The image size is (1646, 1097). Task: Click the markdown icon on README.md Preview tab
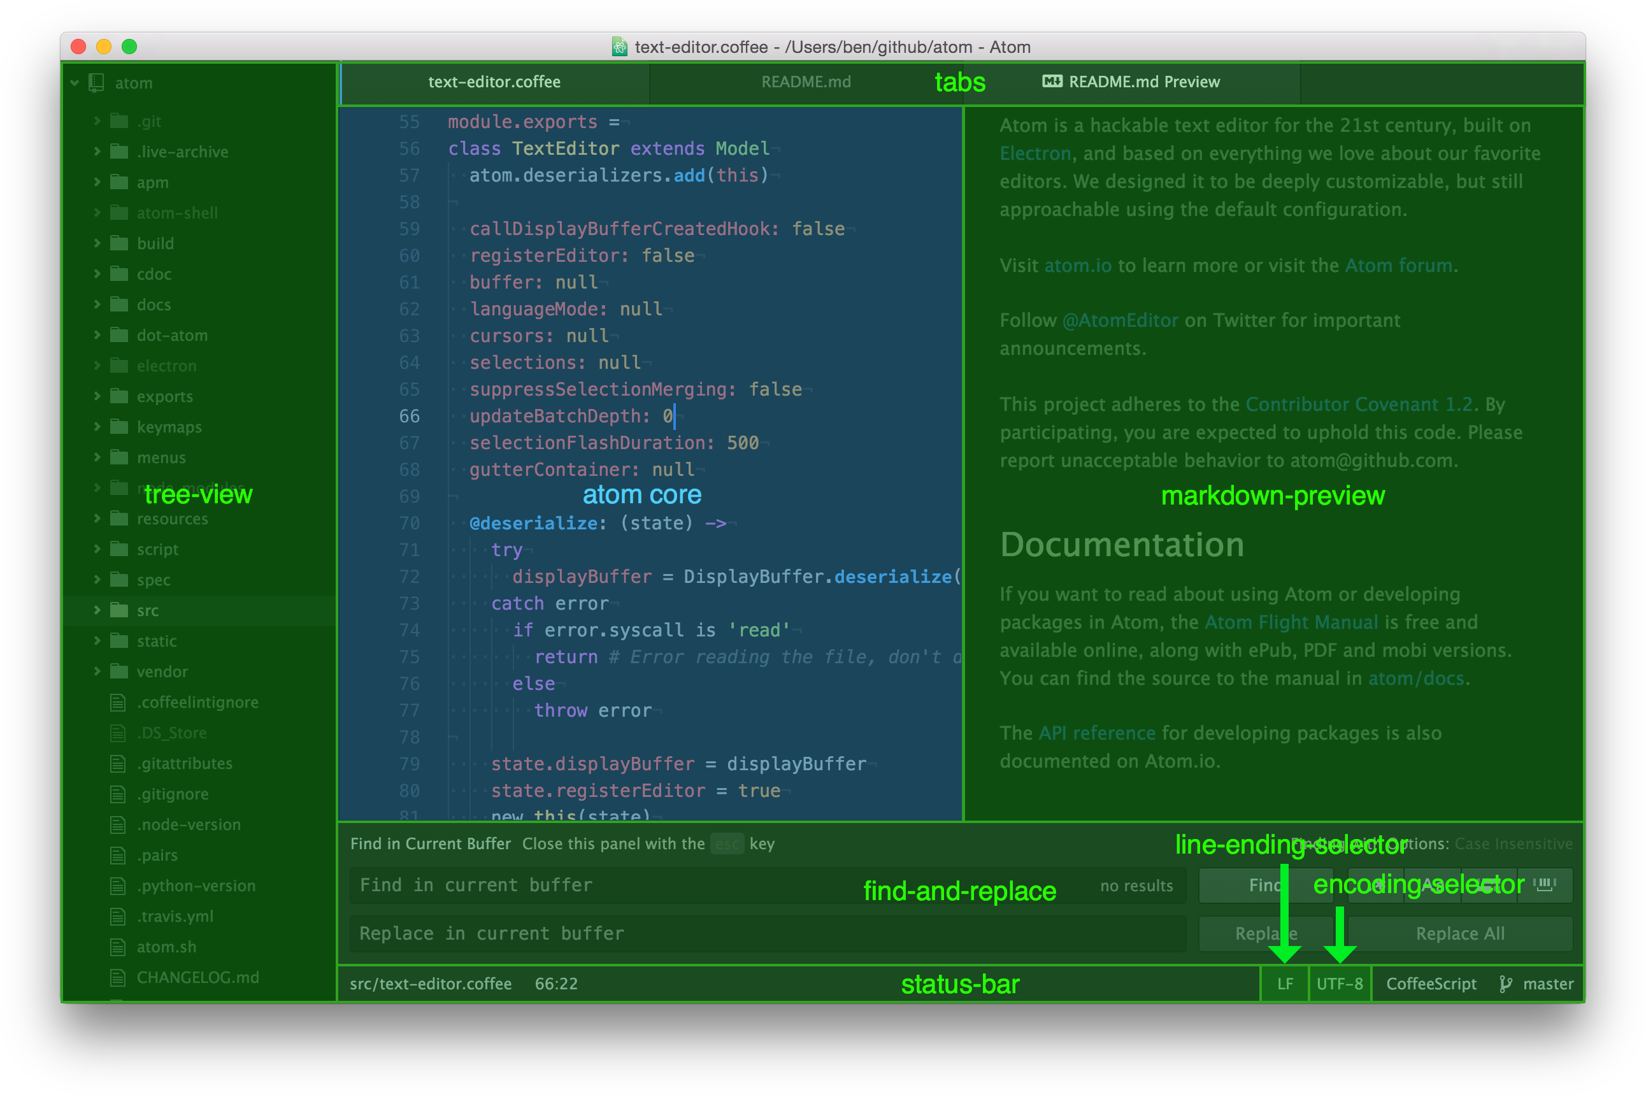pyautogui.click(x=1052, y=81)
